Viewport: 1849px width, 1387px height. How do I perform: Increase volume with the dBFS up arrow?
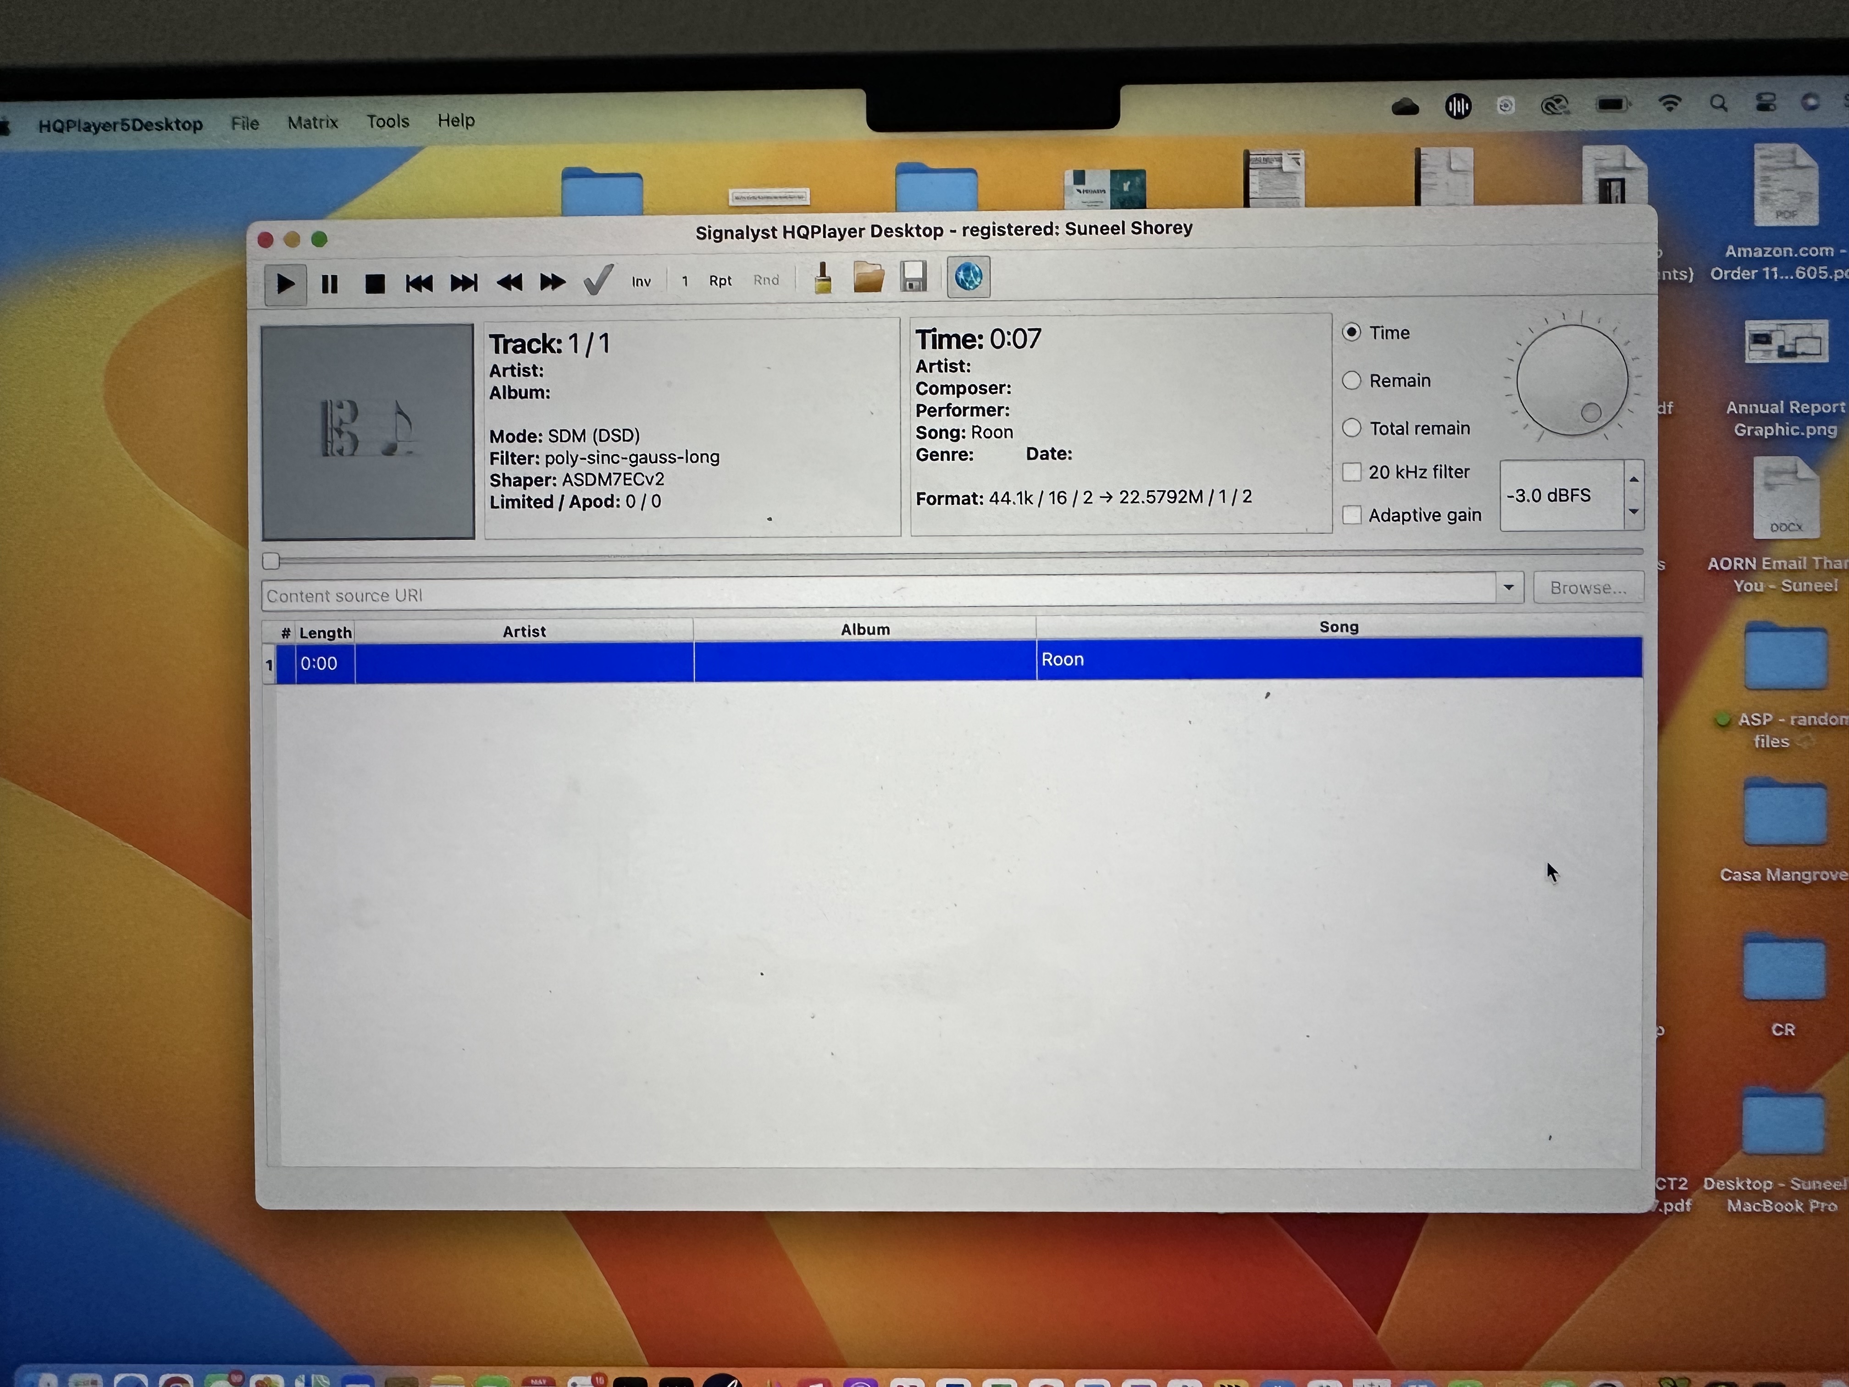[1633, 479]
